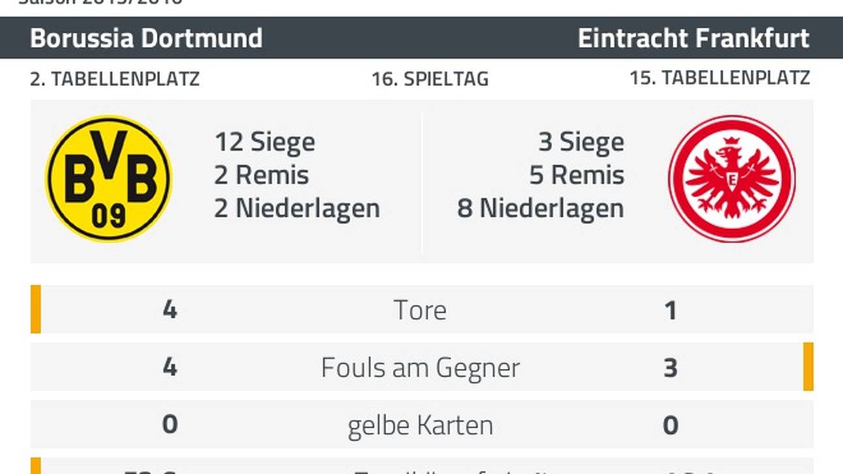Click Dortmund's 12 Siege text
843x474 pixels.
265,142
